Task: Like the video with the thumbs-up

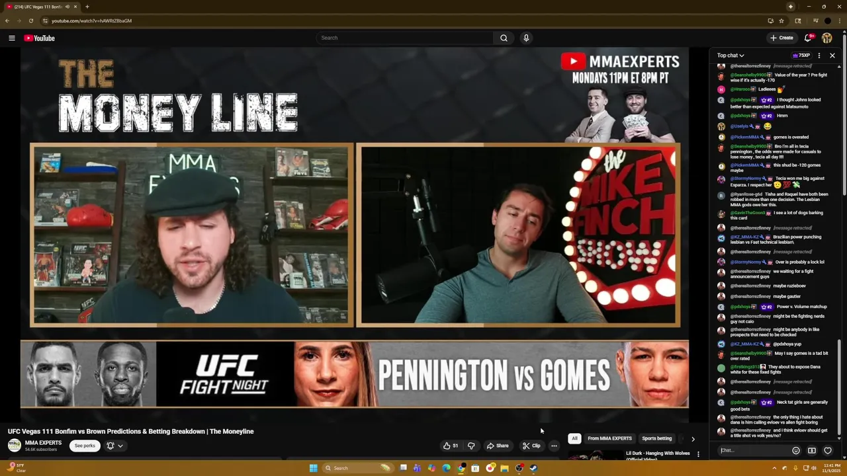Action: click(x=451, y=446)
